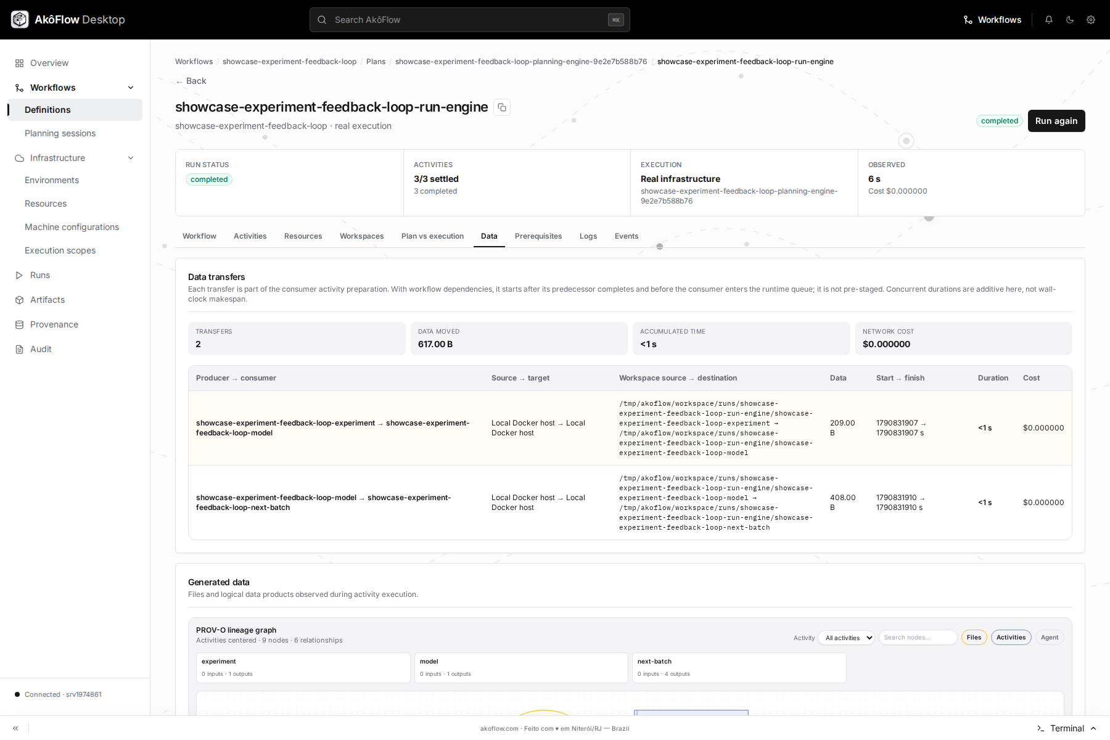Open the notifications bell icon
This screenshot has height=740, width=1110.
tap(1049, 20)
